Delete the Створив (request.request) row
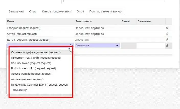 [x=167, y=28]
